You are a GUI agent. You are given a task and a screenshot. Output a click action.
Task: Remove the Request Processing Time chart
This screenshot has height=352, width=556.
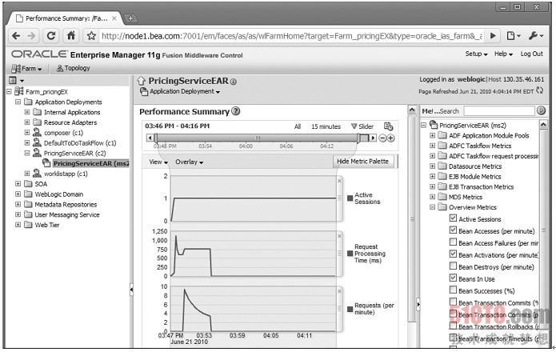click(x=340, y=236)
